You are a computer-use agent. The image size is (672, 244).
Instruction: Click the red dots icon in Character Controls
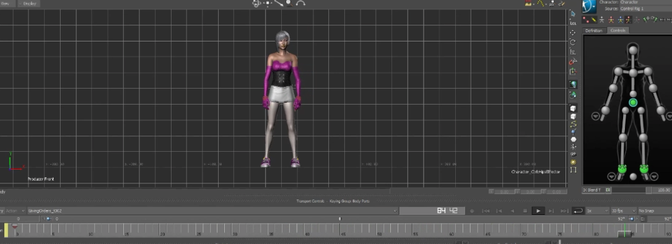[585, 20]
